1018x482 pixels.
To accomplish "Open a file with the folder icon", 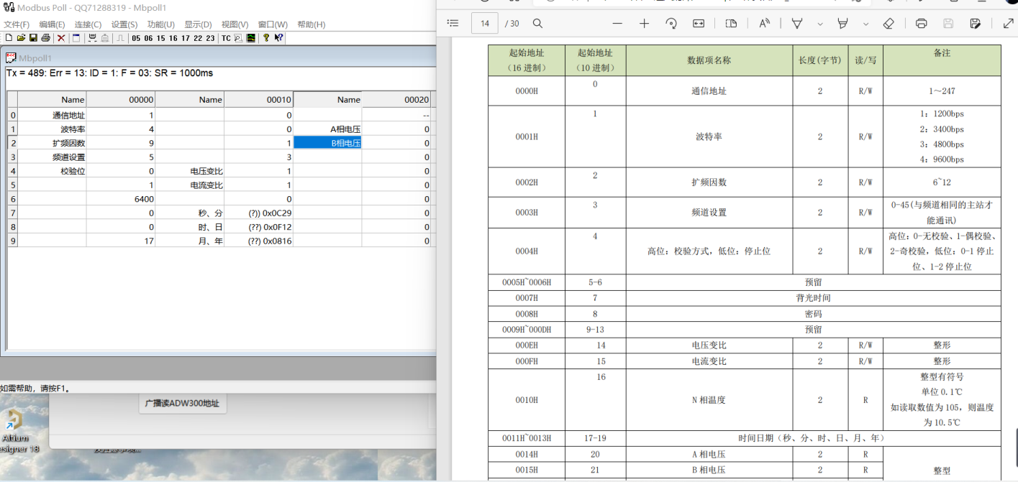I will coord(21,38).
